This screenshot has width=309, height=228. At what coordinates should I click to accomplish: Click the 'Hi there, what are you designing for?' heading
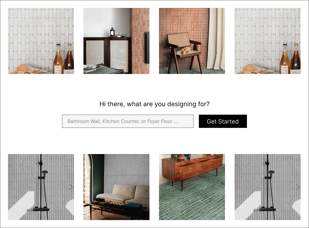click(154, 104)
